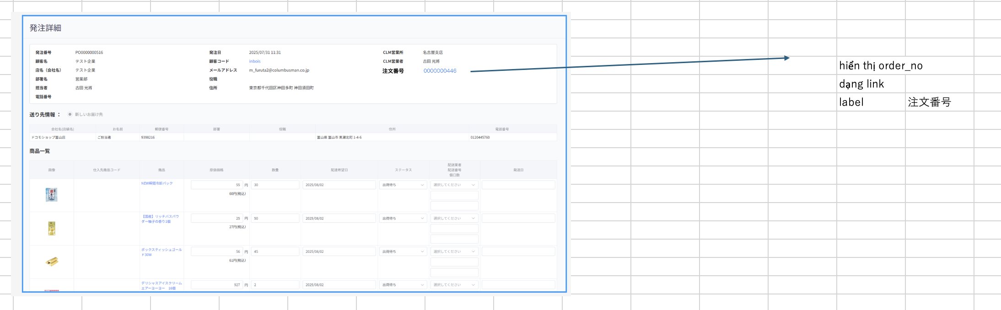Expand status dropdown in ボックスティッシュ row

click(x=403, y=251)
